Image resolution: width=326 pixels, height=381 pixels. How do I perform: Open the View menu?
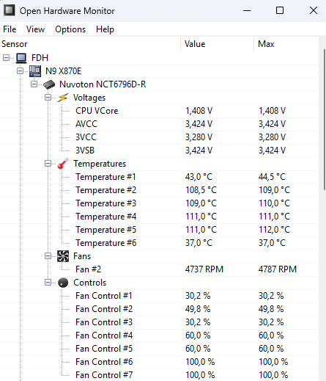[x=35, y=29]
